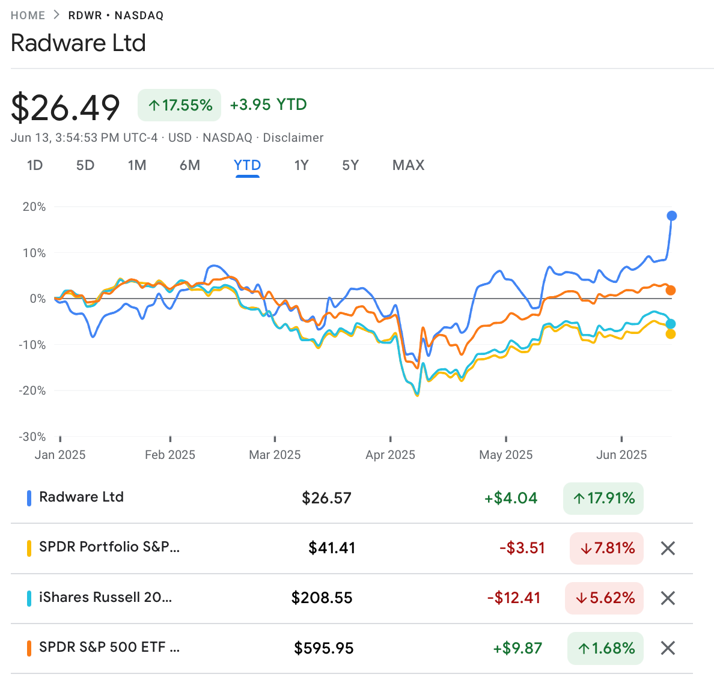Click the $208.55 price value

(322, 598)
